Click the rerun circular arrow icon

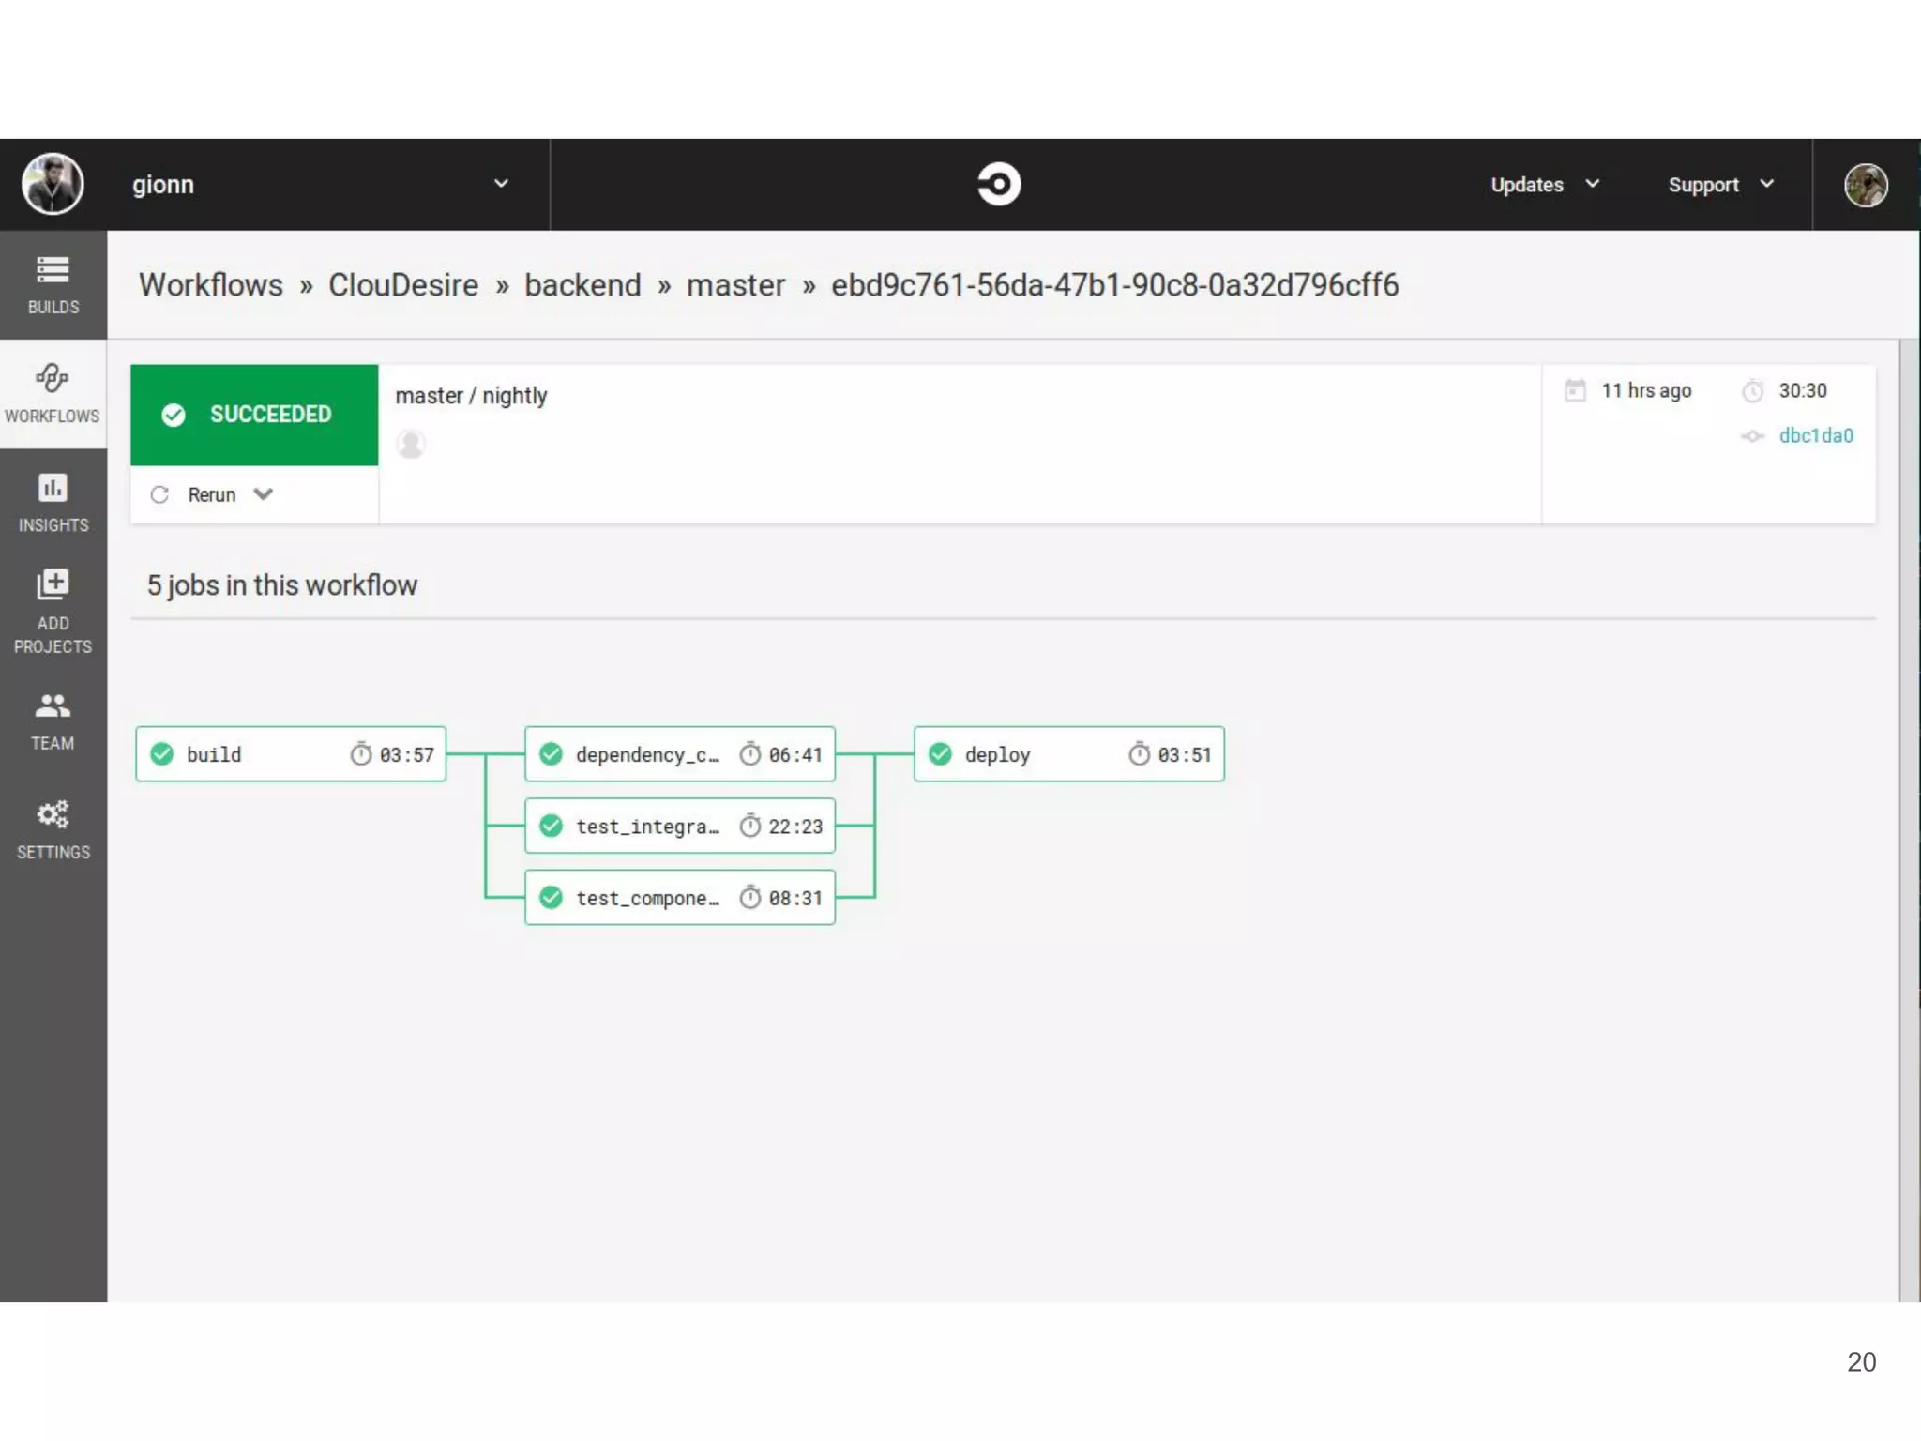(x=159, y=494)
